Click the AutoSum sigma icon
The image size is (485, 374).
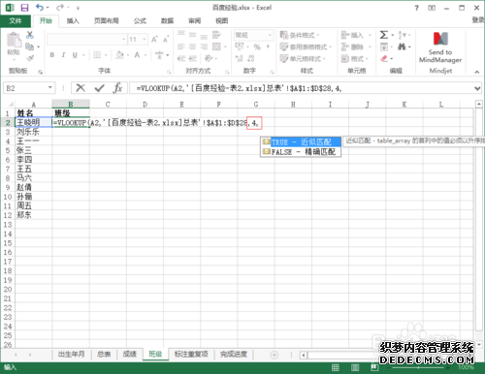pos(384,35)
